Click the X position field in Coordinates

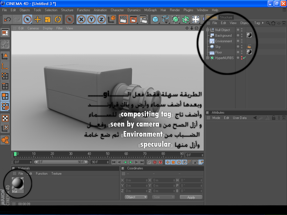click(x=136, y=180)
